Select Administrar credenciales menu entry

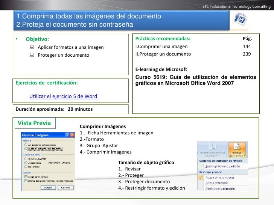[220, 188]
